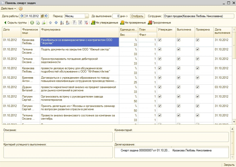Sort the list descending
Viewport: 236px width, 167px height.
point(68,23)
